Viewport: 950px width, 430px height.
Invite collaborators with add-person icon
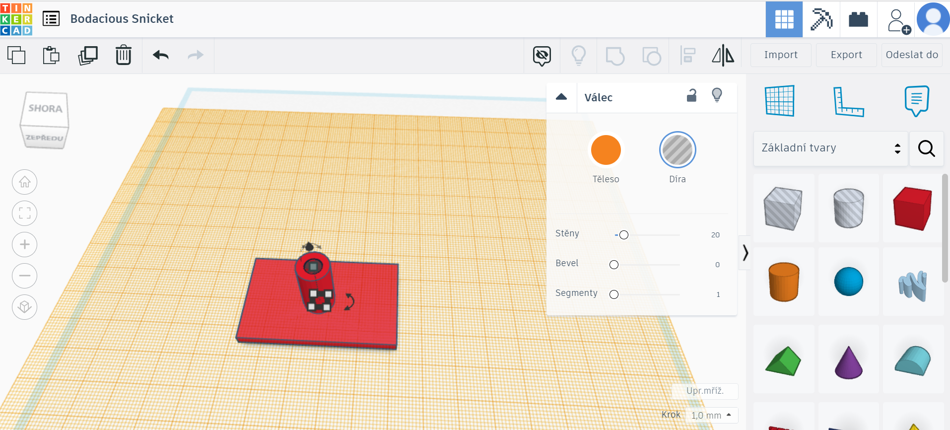[x=898, y=21]
